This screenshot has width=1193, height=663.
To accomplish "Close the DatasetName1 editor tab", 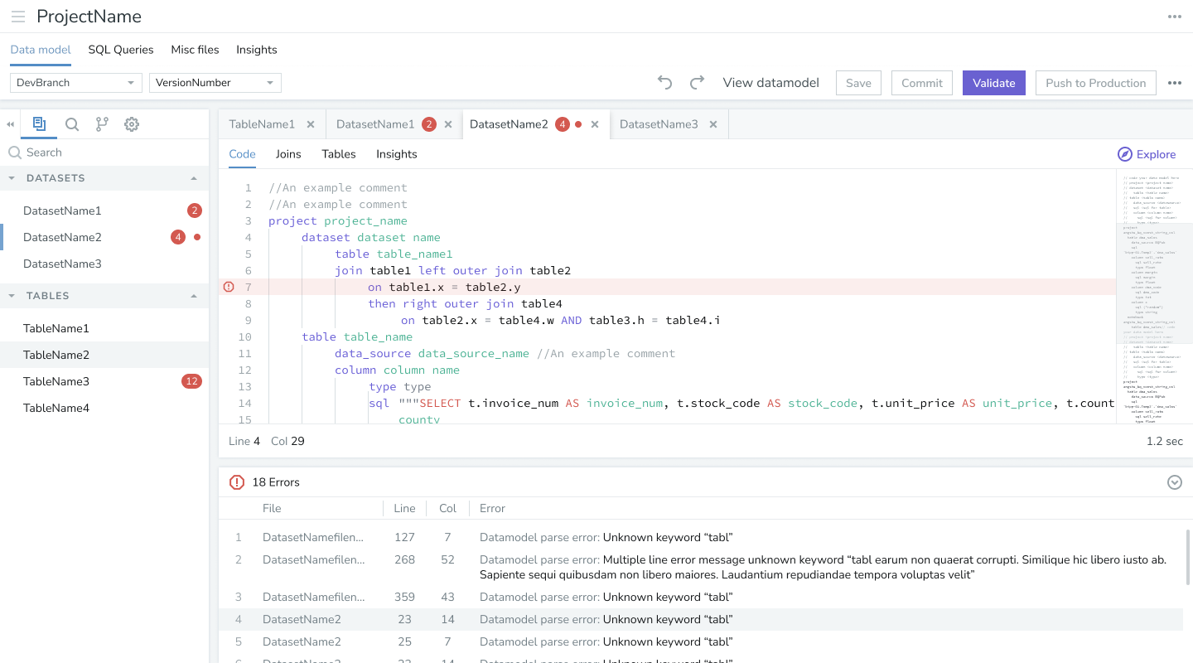I will point(448,124).
